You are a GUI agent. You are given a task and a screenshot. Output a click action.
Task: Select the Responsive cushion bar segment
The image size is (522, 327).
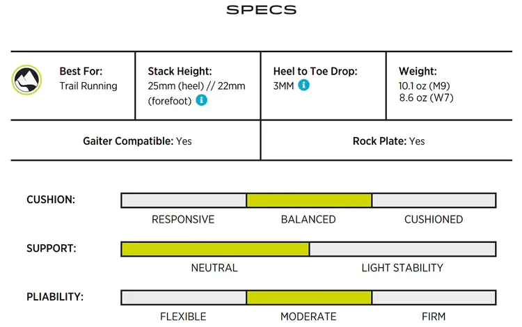184,200
